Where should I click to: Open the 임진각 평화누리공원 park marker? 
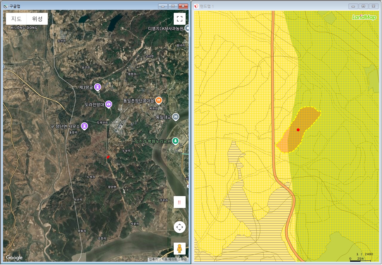176,141
